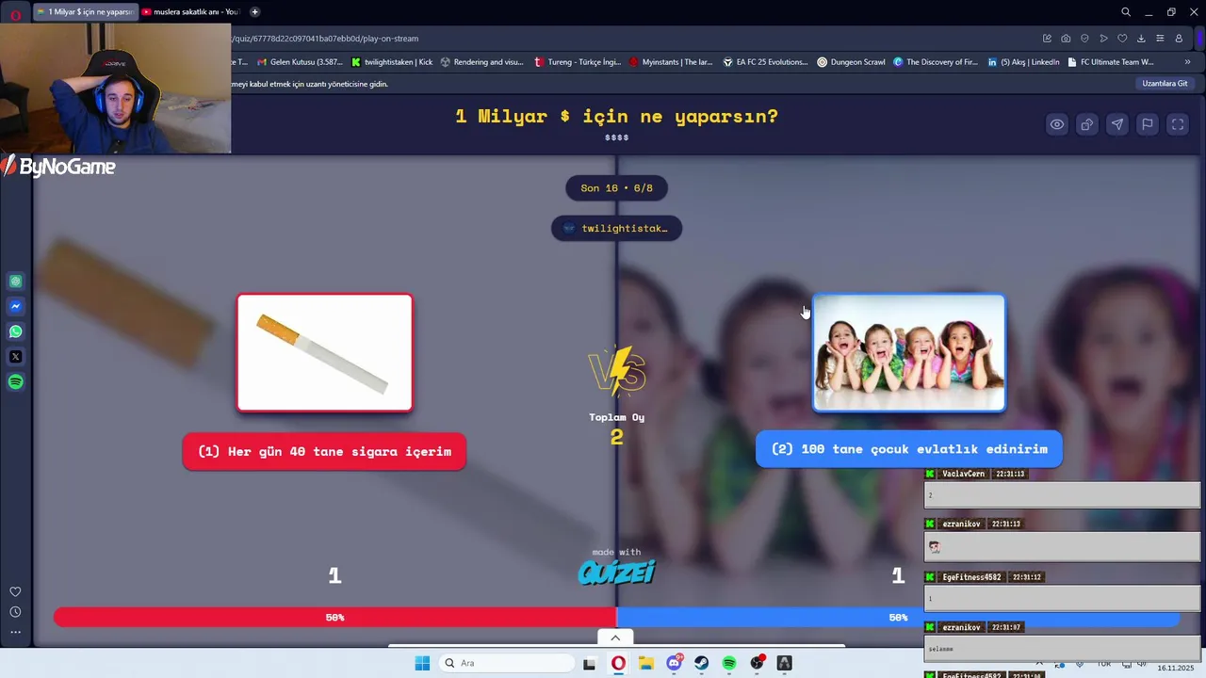Open the Opera menu logo icon
Viewport: 1206px width, 678px height.
click(15, 14)
